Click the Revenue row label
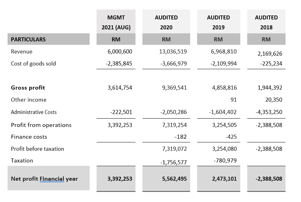This screenshot has width=301, height=202. click(22, 51)
